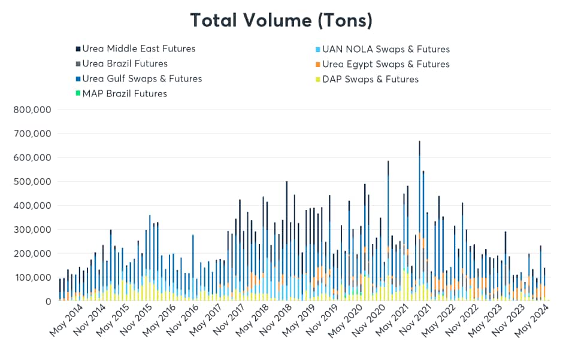Viewport: 563px width, 359px height.
Task: Toggle the Urea Middle East Futures series label
Action: click(x=139, y=49)
